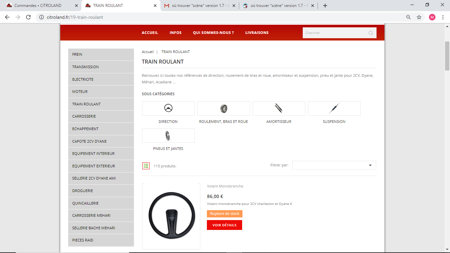Open the DIRECTION subcategory label
The height and width of the screenshot is (253, 450).
168,122
